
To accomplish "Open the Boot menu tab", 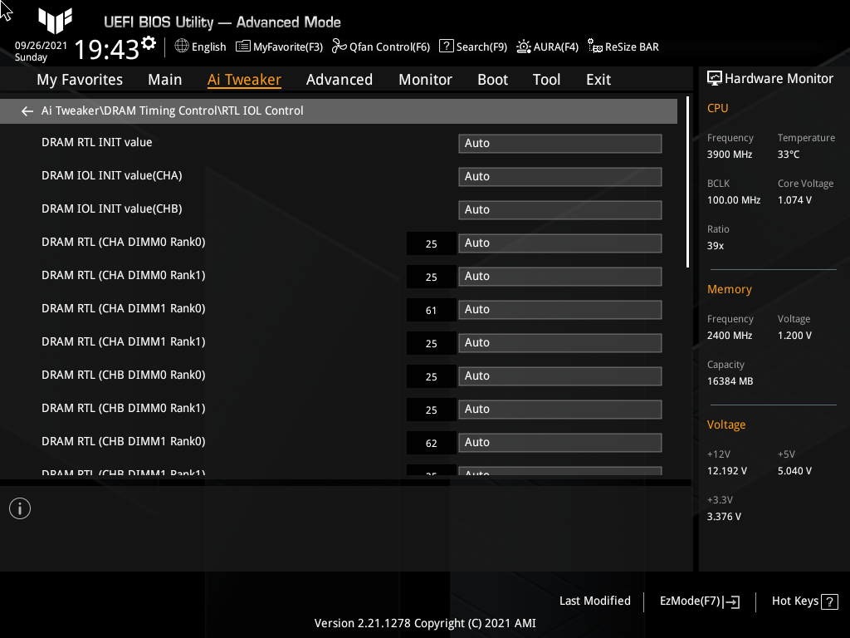I will click(492, 79).
